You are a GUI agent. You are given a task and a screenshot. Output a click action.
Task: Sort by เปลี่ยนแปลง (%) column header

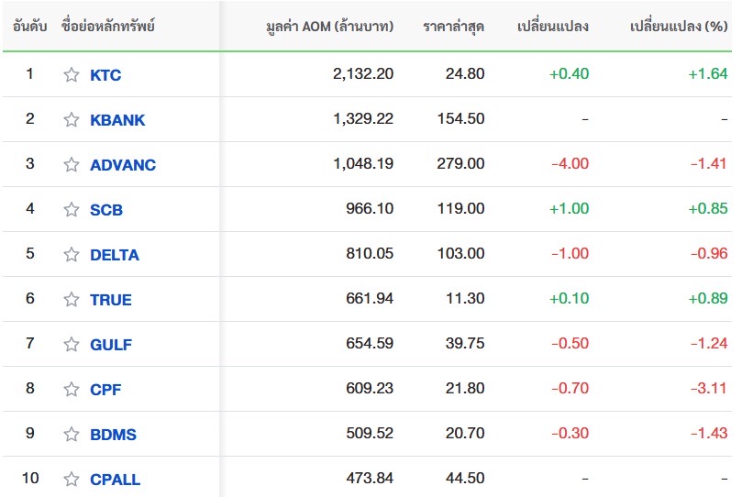coord(679,26)
